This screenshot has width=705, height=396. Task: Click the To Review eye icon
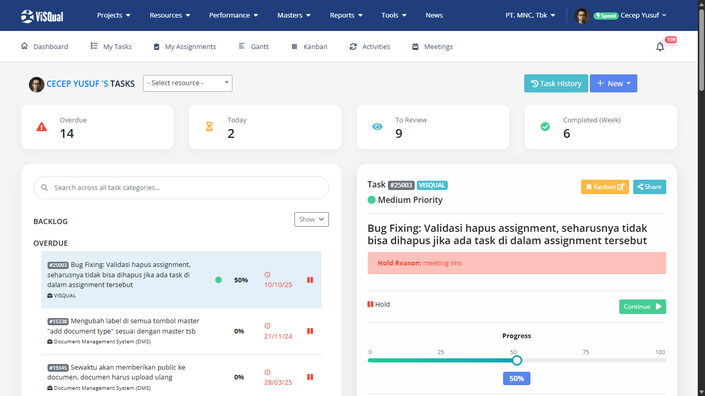(x=378, y=126)
